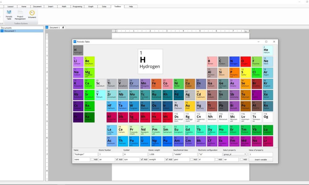The width and height of the screenshot is (309, 185).
Task: Select the Lanthanum (La) element cell
Action: tap(112, 130)
